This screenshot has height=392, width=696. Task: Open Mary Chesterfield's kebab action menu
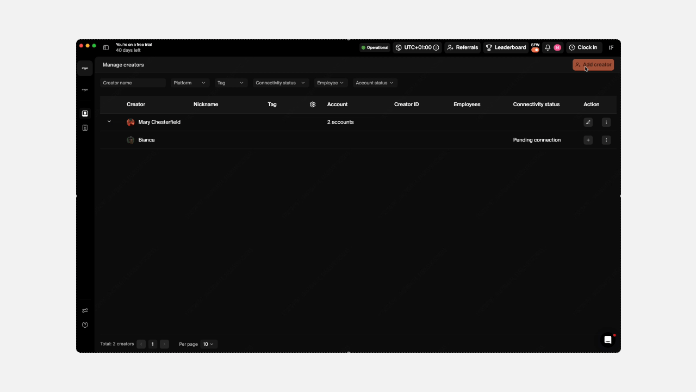point(606,122)
